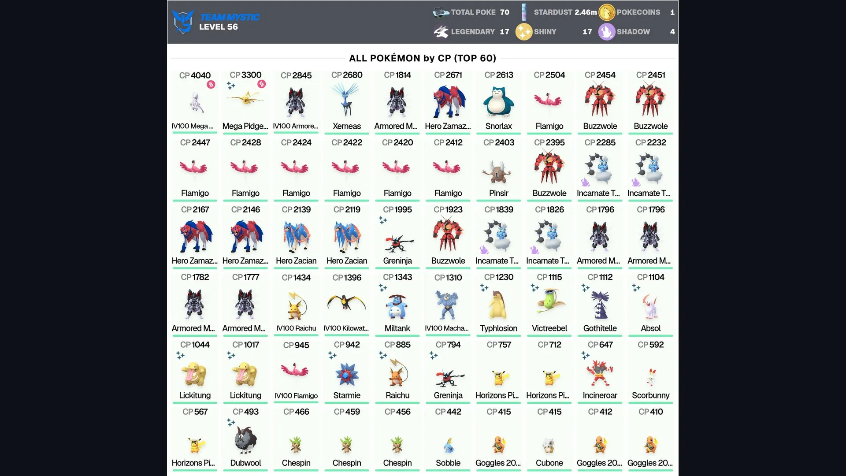Click the shiny sparkle on the Typhlosion card
This screenshot has height=476, width=846.
[484, 288]
